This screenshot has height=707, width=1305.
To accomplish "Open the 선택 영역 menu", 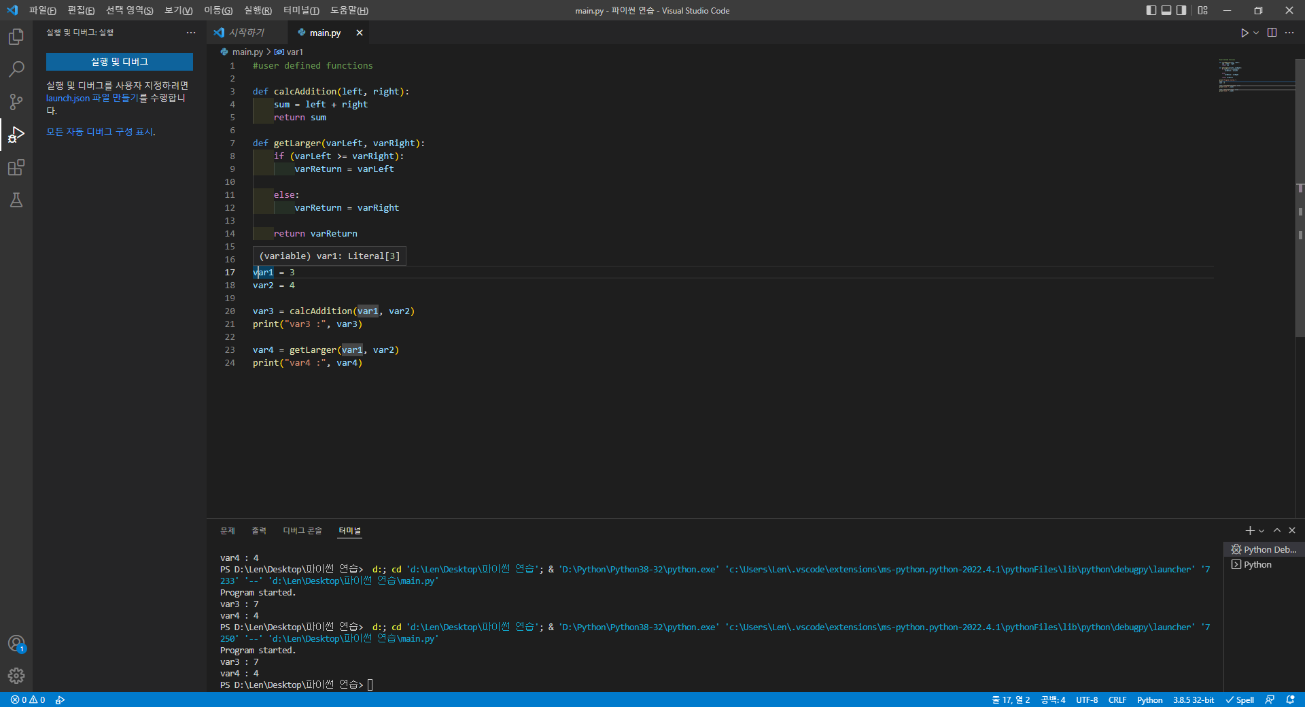I will pos(129,10).
